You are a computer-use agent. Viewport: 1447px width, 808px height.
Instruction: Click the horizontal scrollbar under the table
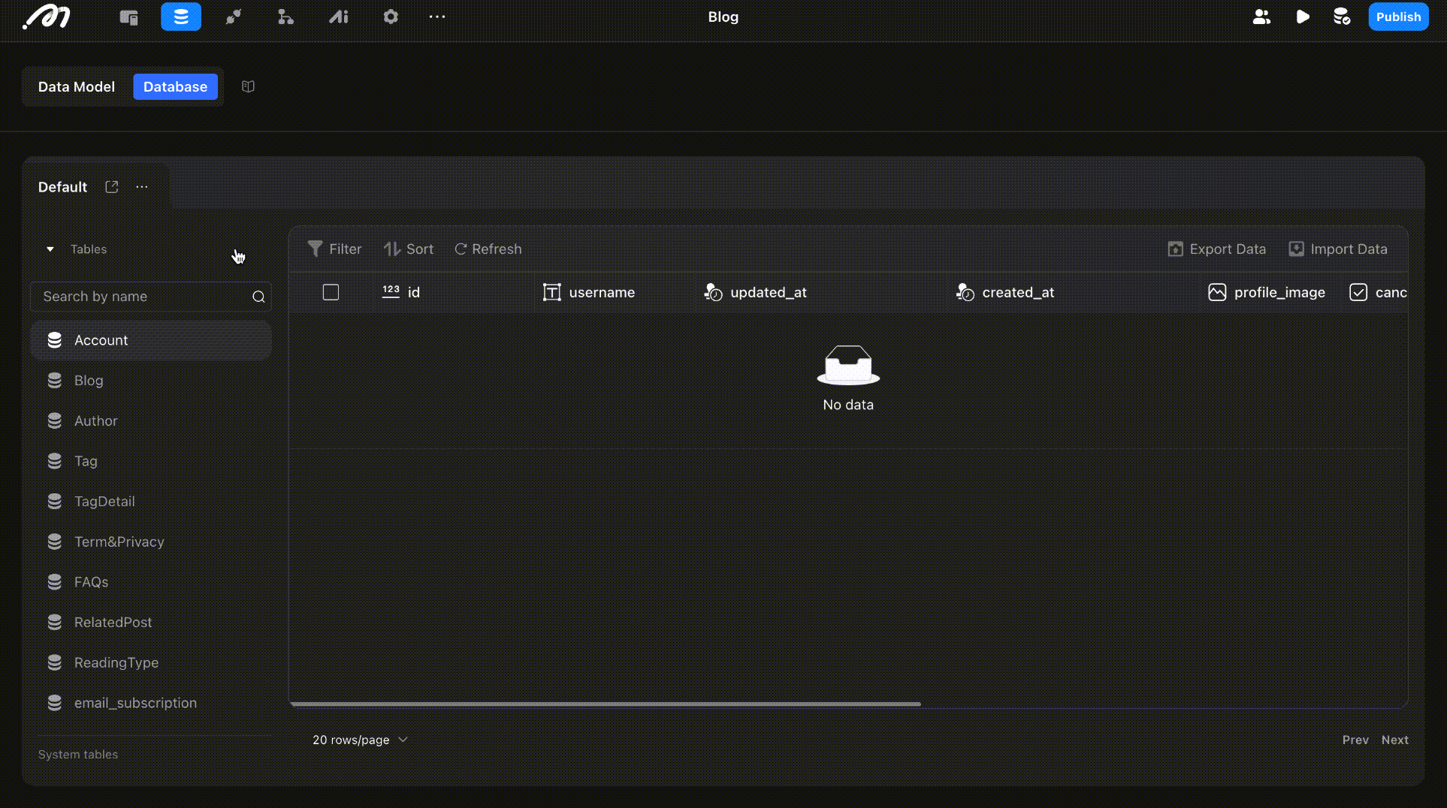click(605, 704)
